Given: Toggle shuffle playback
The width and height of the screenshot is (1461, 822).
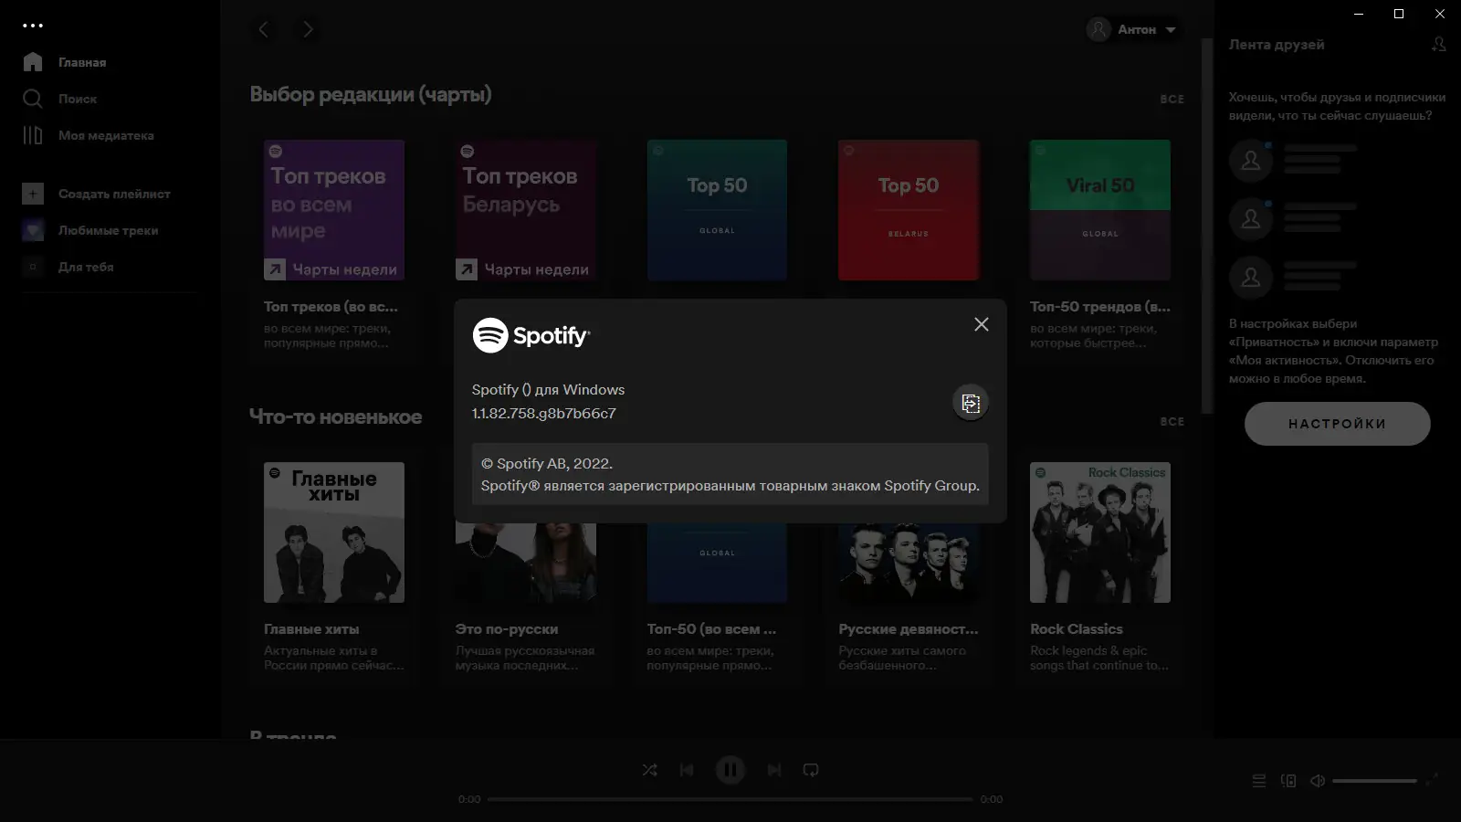Looking at the screenshot, I should 649,770.
